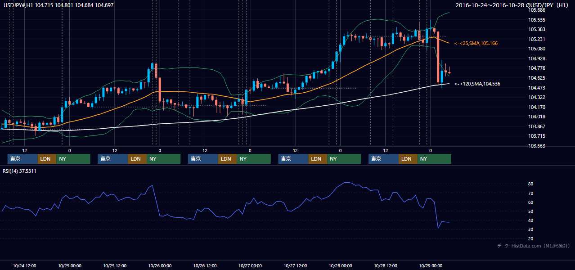Click price axis value 104.776
Screen dimensions: 575x270
(x=537, y=68)
